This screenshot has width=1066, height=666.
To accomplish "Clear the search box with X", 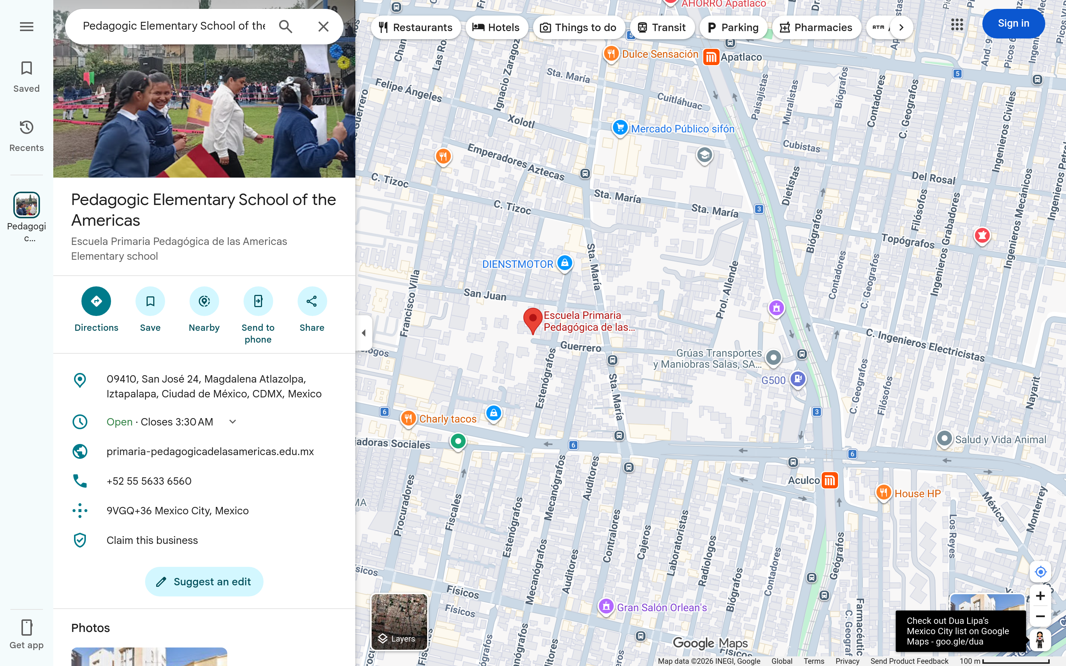I will 324,26.
